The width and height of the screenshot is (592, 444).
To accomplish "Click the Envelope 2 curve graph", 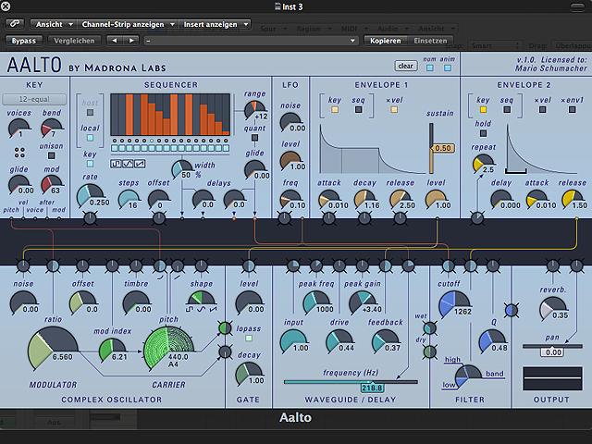I will click(542, 149).
